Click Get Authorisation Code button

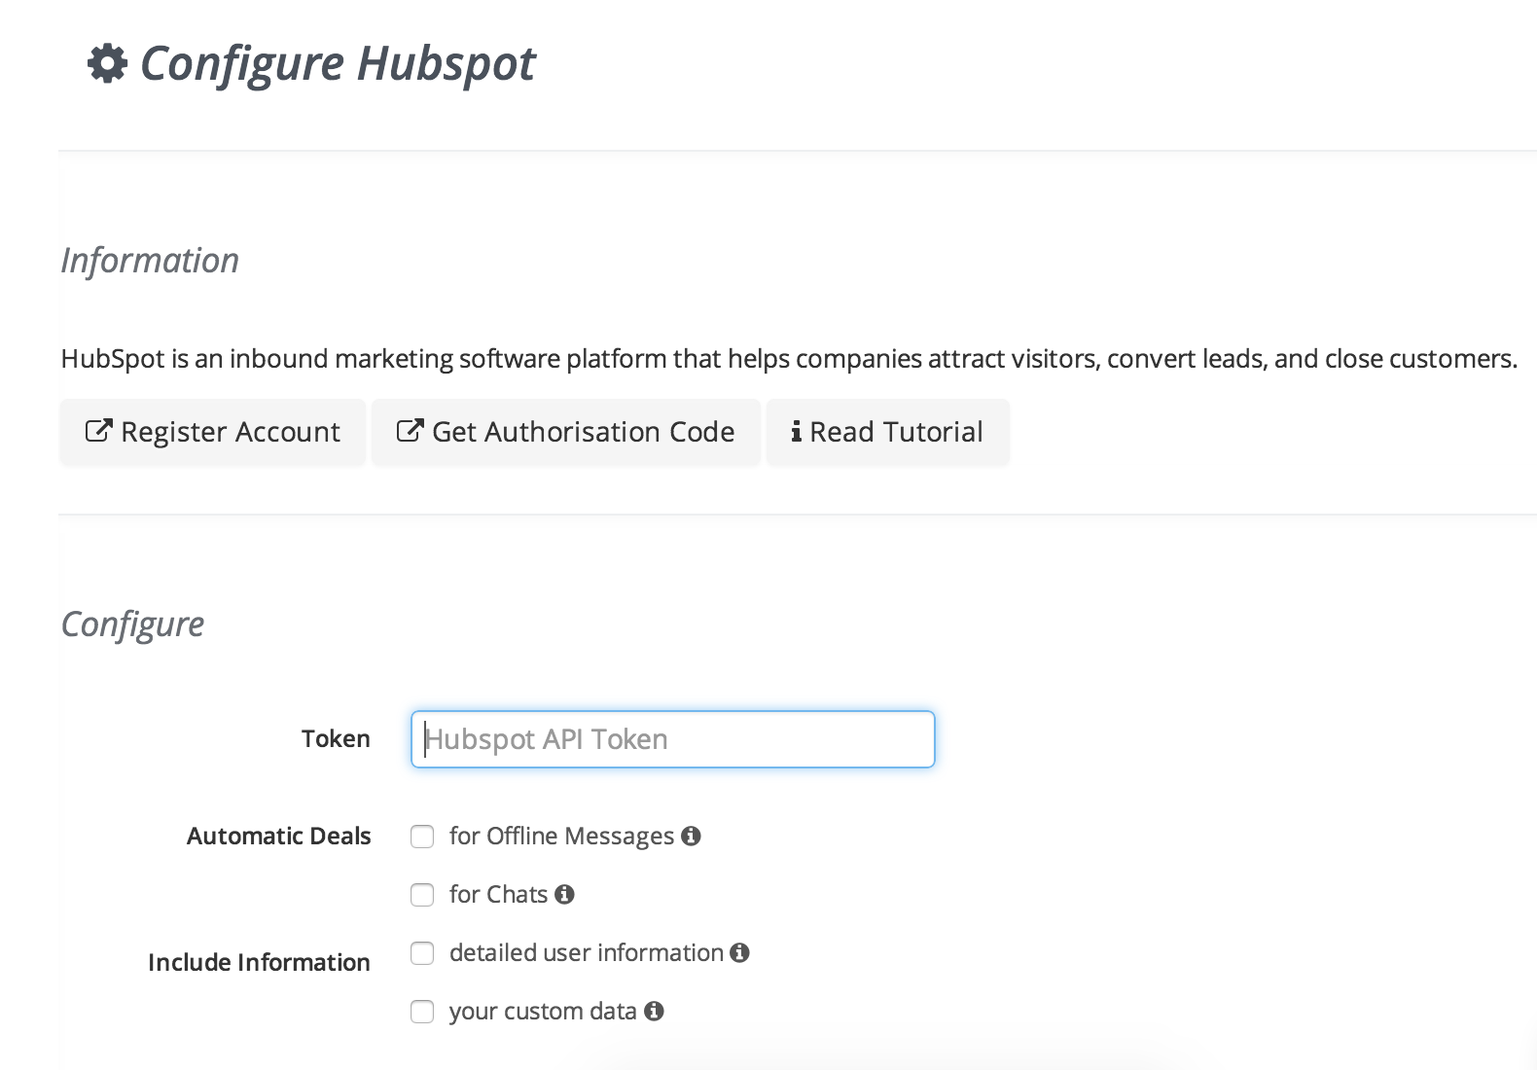(x=565, y=432)
